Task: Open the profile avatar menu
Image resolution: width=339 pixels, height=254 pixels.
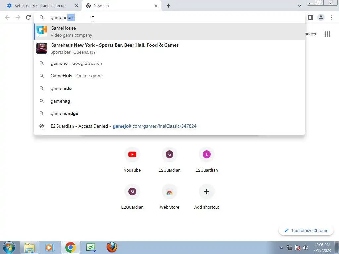Action: (x=321, y=17)
